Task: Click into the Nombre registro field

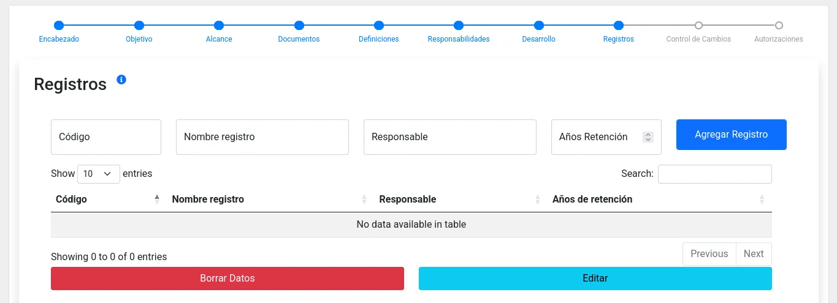Action: coord(262,137)
